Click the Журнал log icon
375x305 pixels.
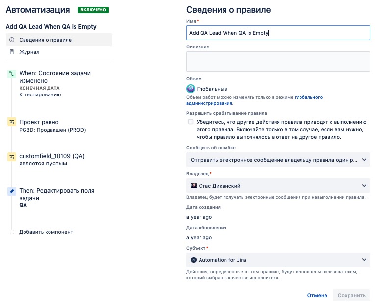coord(12,52)
